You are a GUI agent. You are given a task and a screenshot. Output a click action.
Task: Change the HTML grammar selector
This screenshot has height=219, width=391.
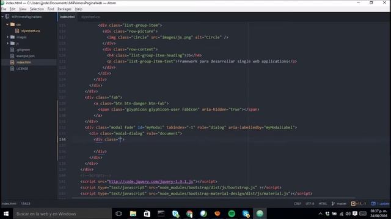[x=323, y=204]
